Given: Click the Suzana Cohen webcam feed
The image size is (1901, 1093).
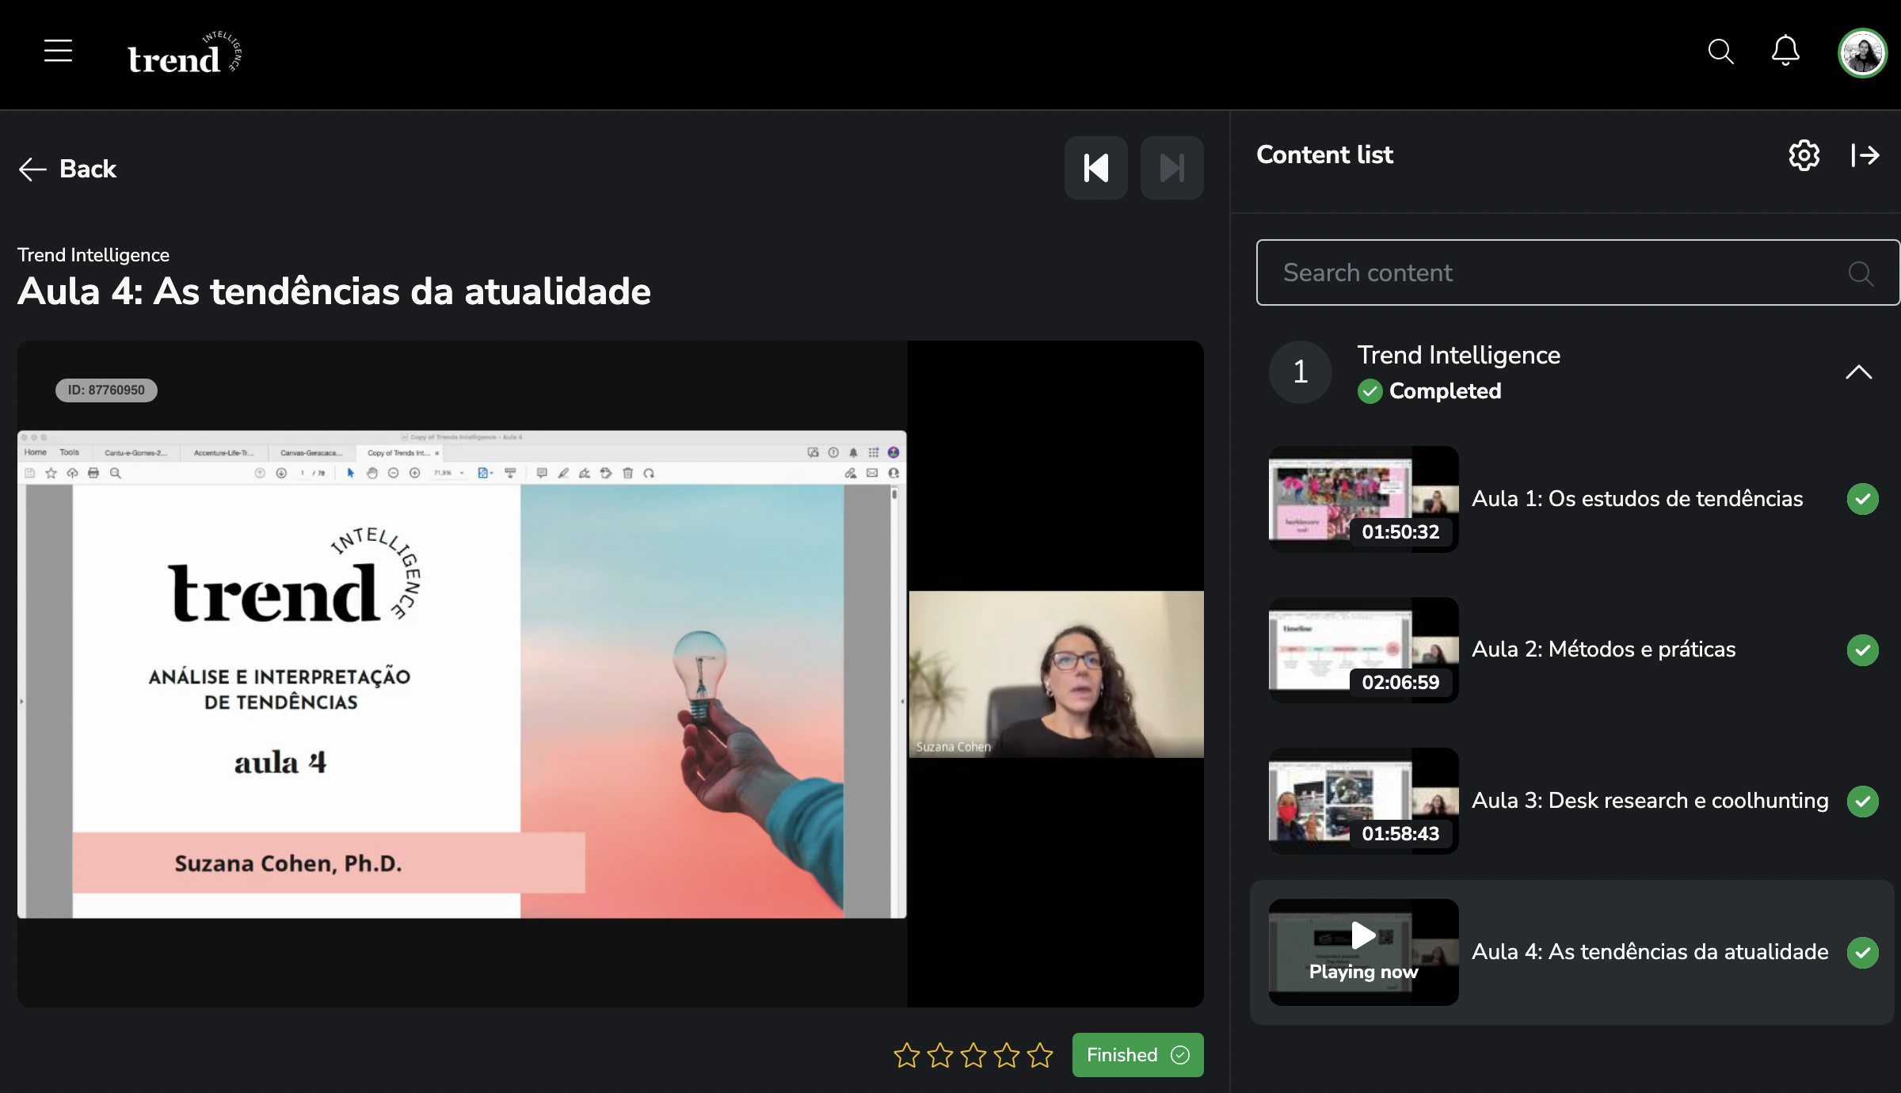Looking at the screenshot, I should (1056, 674).
